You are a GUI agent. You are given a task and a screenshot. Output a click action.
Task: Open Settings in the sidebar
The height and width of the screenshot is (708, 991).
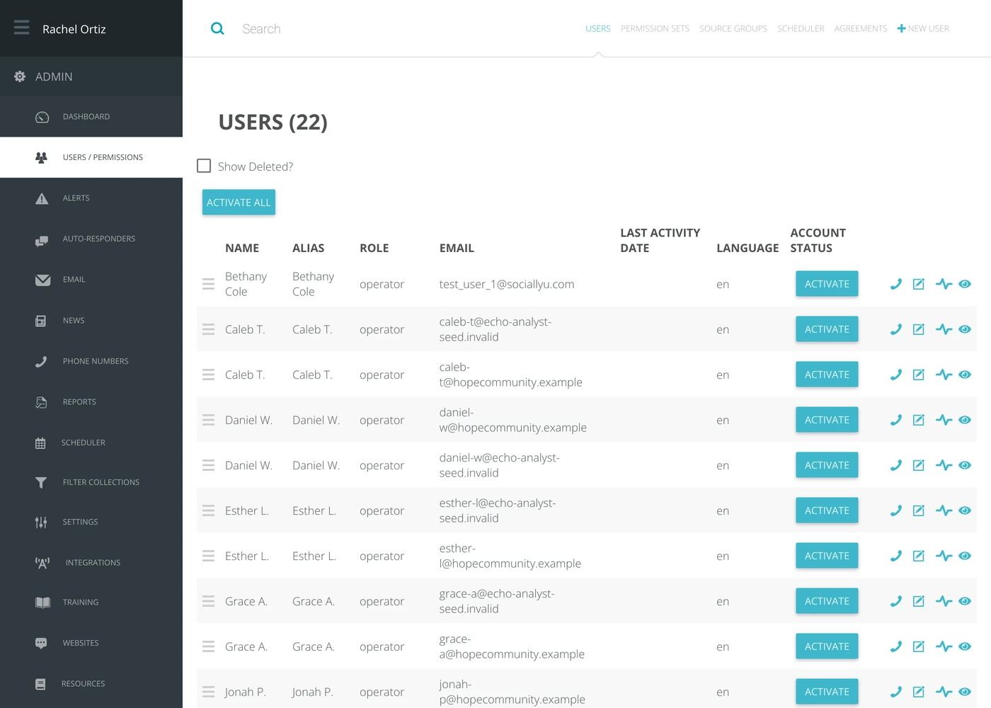pyautogui.click(x=91, y=522)
